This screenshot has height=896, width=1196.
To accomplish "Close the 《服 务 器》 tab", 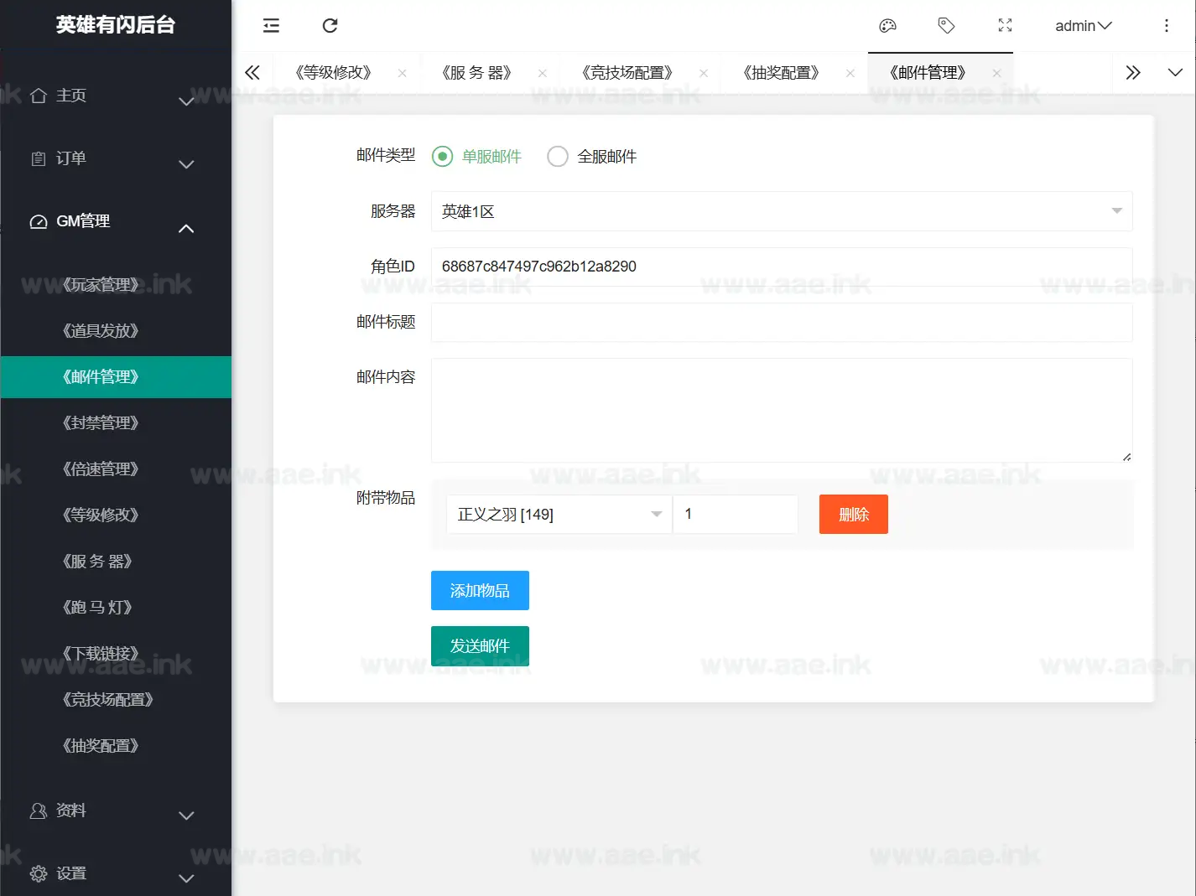I will [x=543, y=73].
